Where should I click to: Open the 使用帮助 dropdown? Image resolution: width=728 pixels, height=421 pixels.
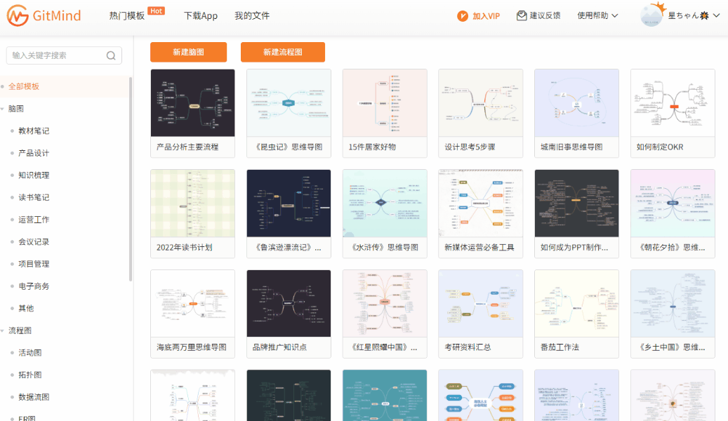click(597, 15)
